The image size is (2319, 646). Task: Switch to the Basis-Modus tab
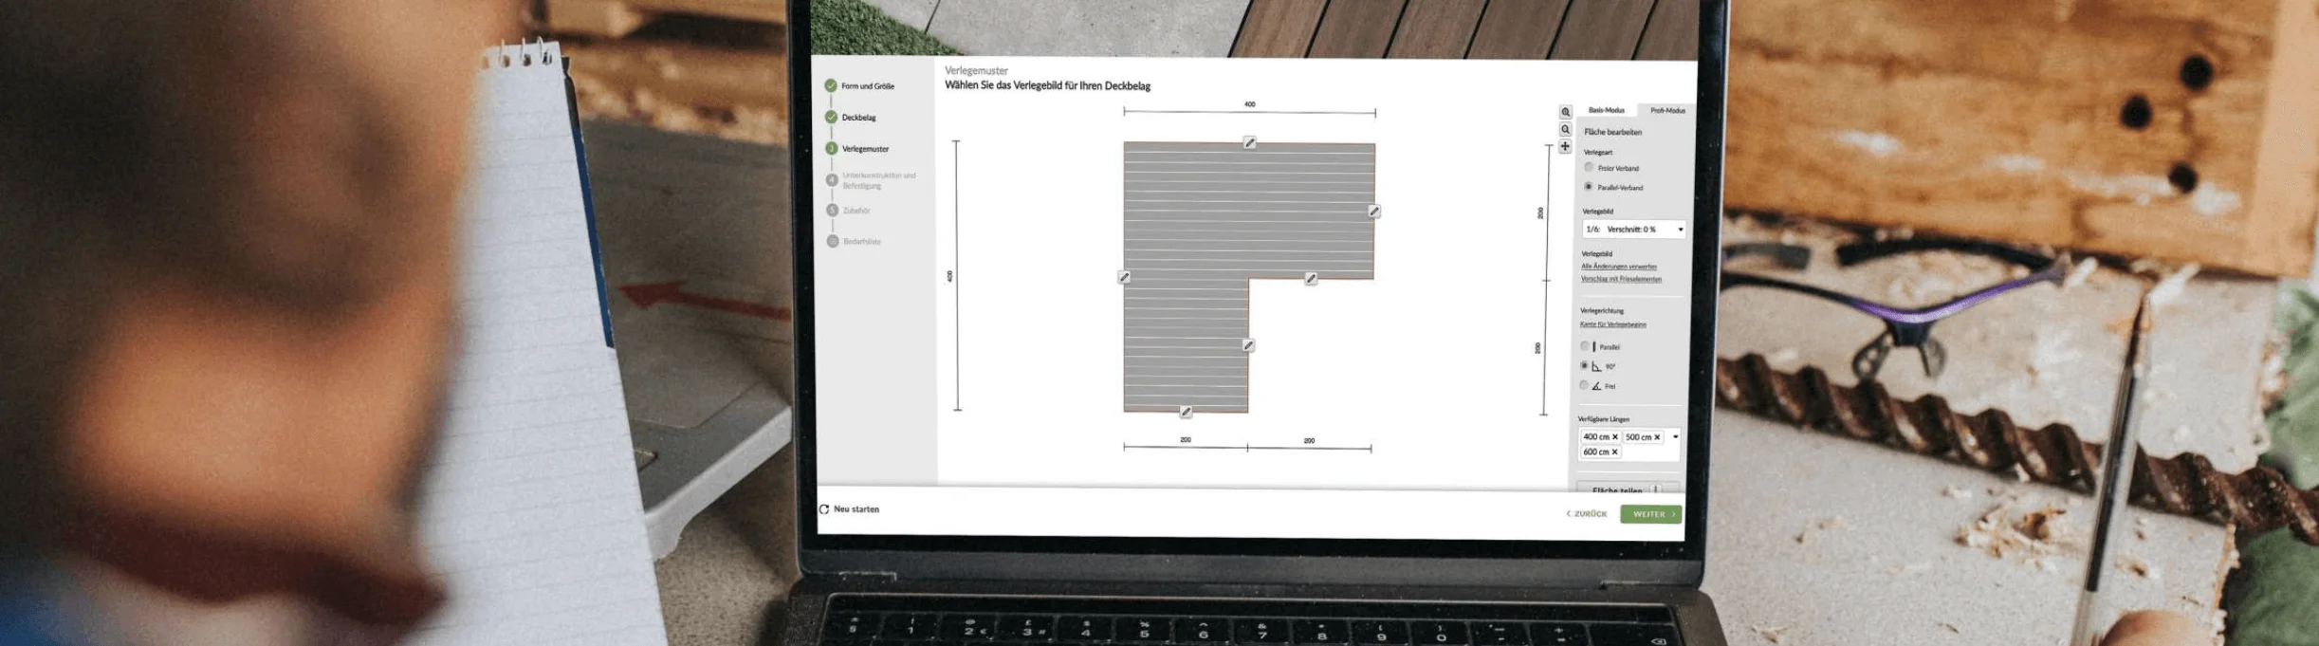pyautogui.click(x=1607, y=111)
